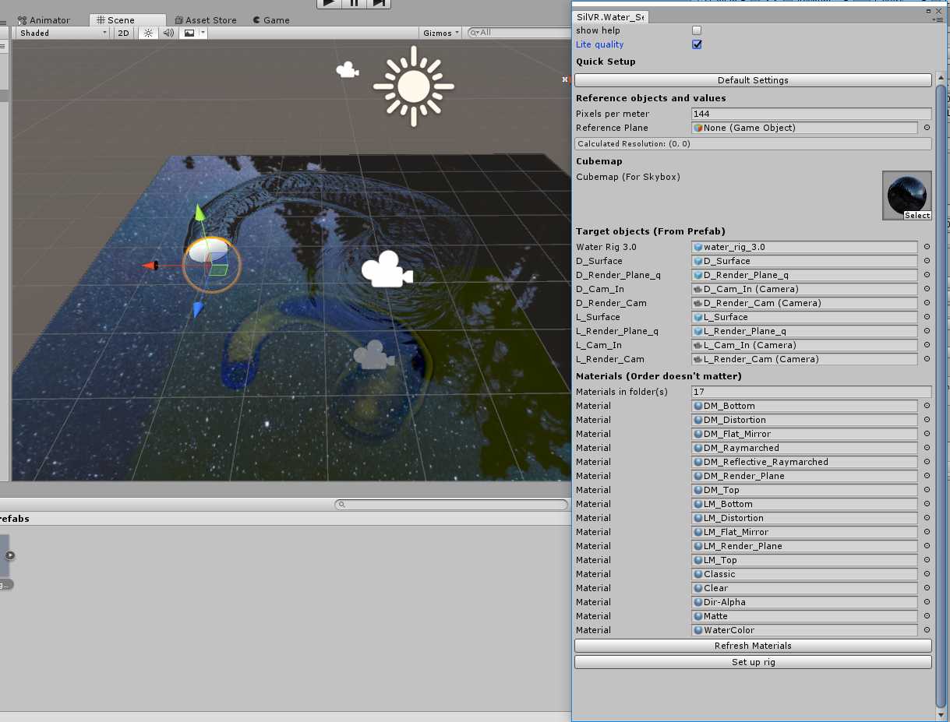The height and width of the screenshot is (722, 950).
Task: Click object picker circle next to DM_Bottom material
Action: [x=927, y=406]
